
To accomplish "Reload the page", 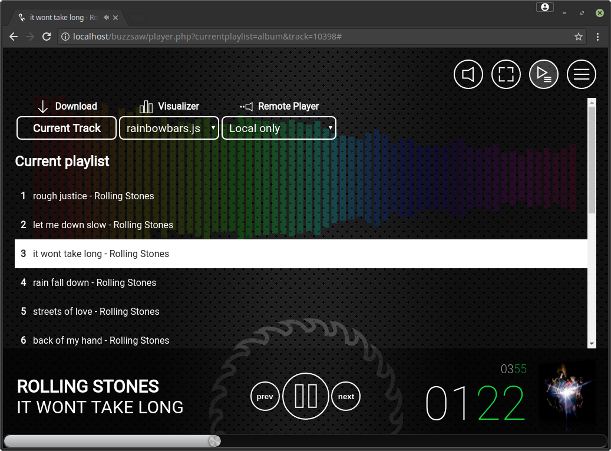I will click(47, 37).
